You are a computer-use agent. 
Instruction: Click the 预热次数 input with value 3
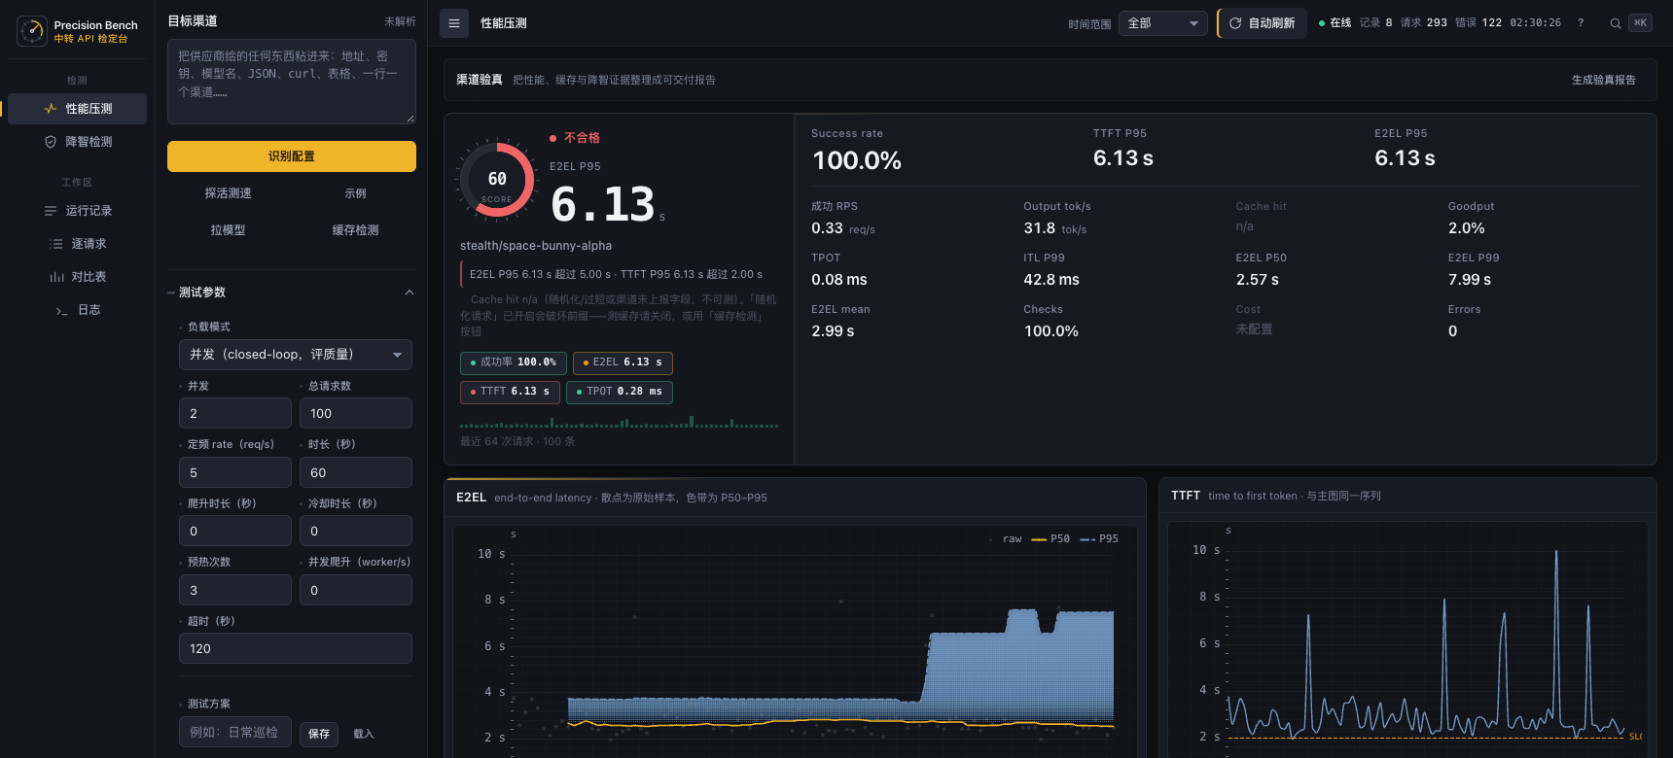[x=235, y=590]
